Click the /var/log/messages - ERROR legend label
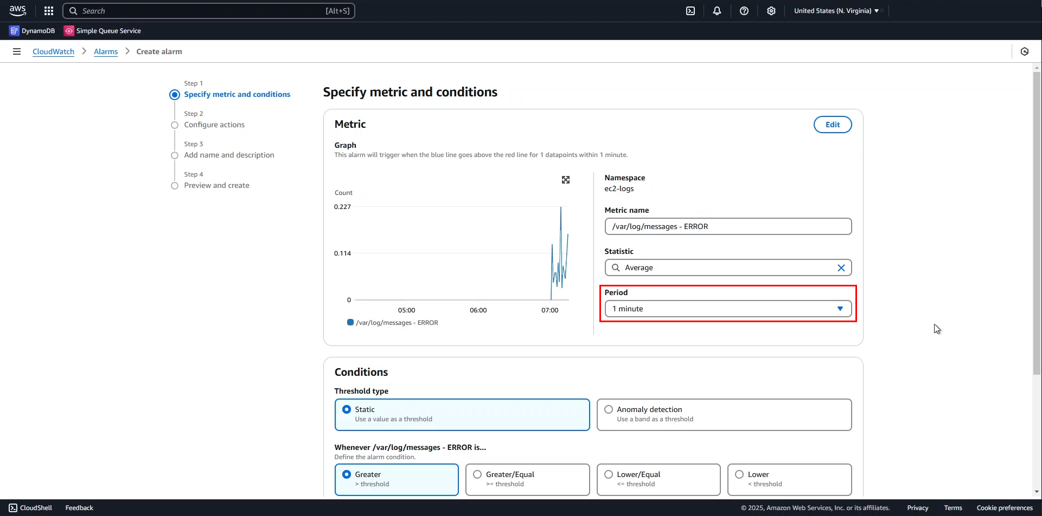Image resolution: width=1042 pixels, height=516 pixels. point(397,323)
